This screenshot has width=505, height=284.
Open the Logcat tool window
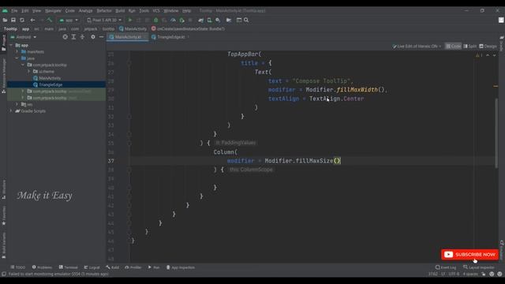click(92, 267)
